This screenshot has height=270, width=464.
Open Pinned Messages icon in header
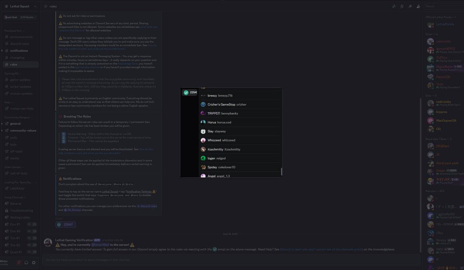pos(410,6)
